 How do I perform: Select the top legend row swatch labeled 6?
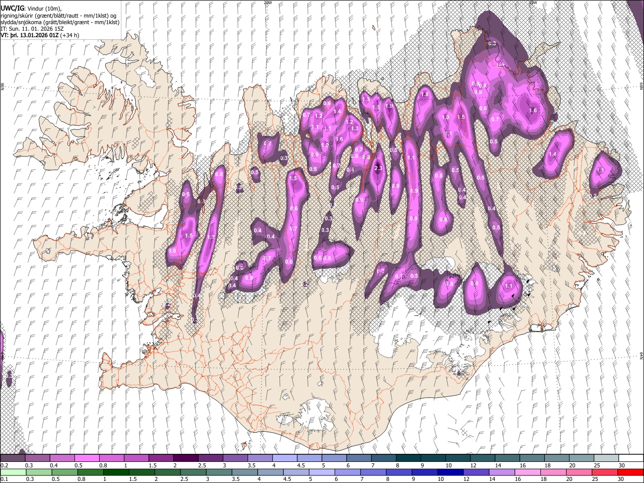[359, 458]
